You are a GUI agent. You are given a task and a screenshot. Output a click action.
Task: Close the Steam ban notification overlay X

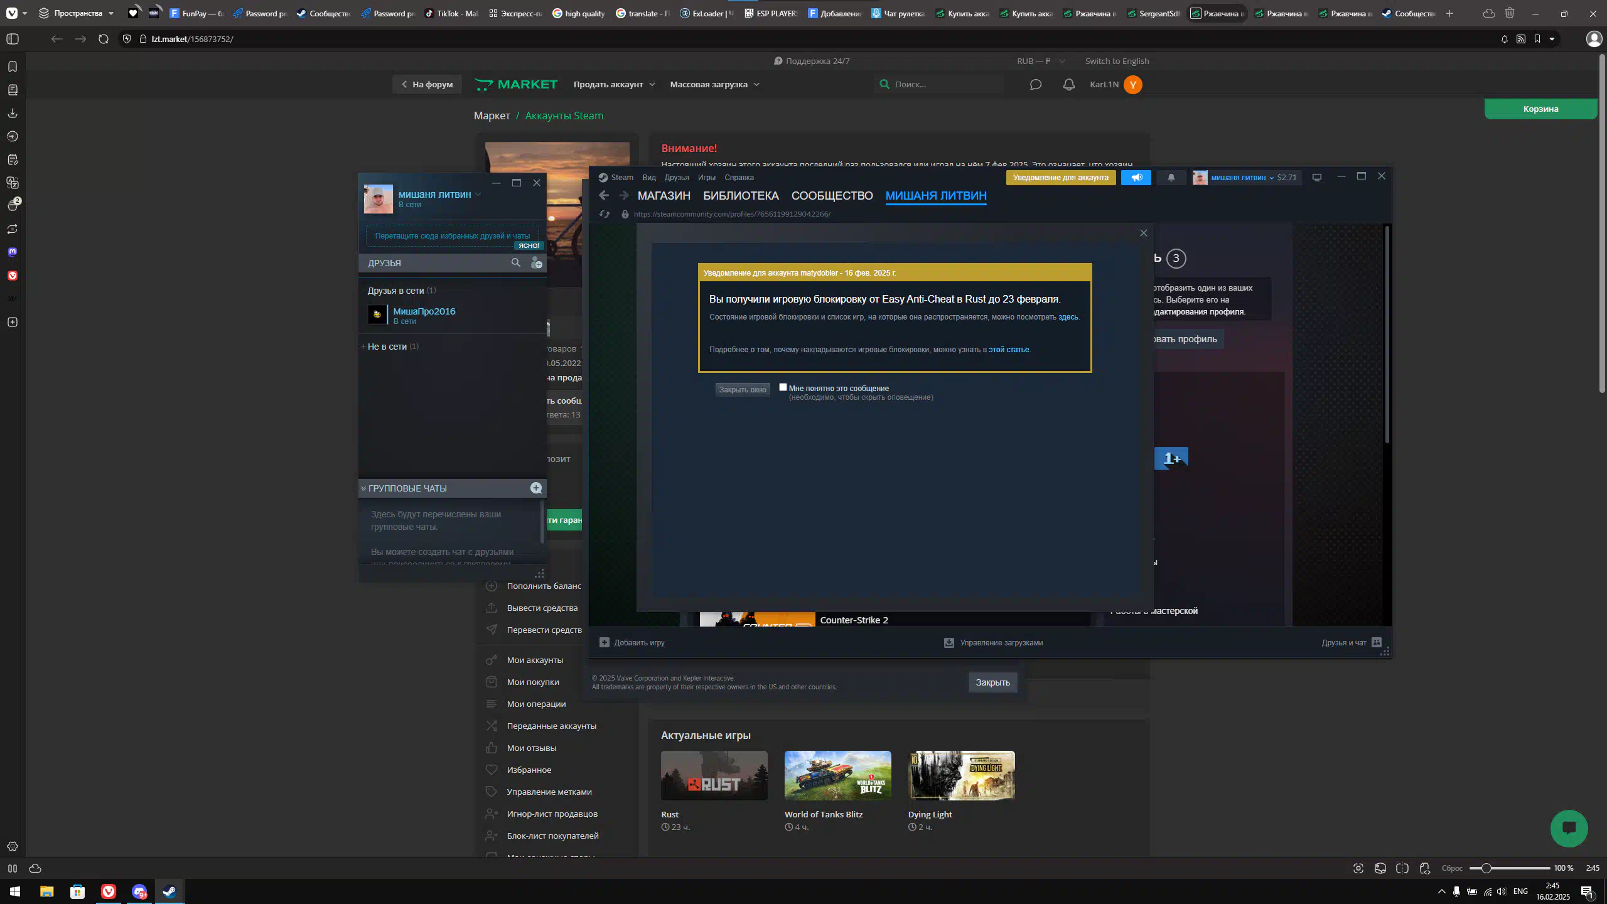pos(1144,234)
